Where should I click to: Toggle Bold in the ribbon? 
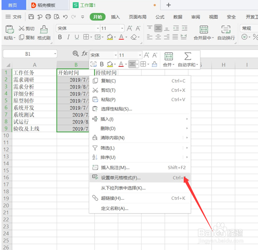pos(60,37)
